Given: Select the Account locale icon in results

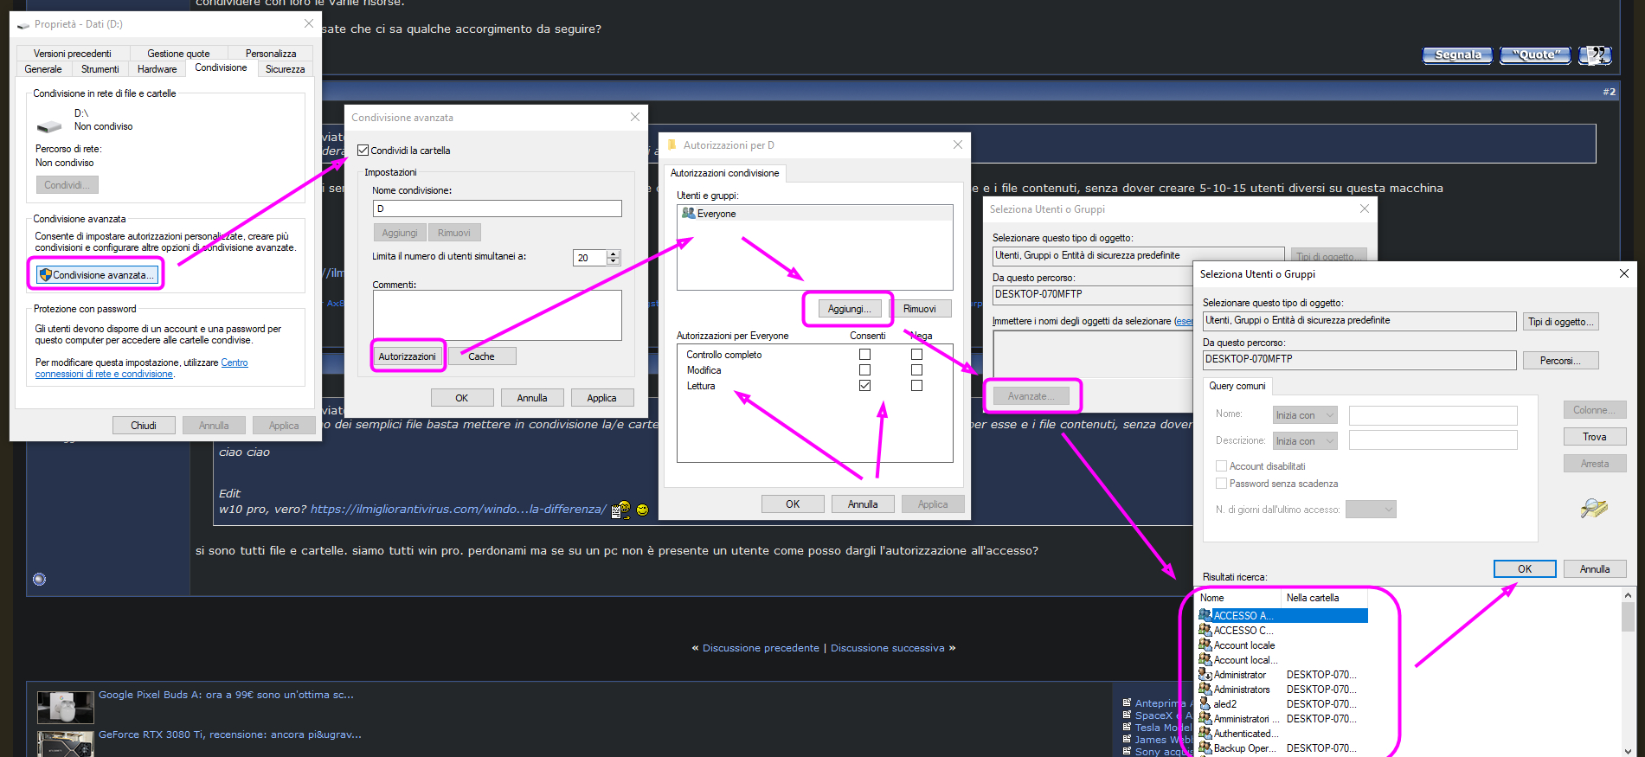Looking at the screenshot, I should [1205, 645].
